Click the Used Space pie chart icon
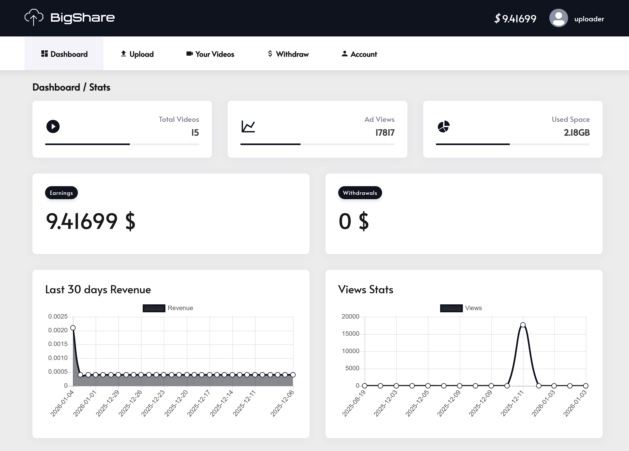The width and height of the screenshot is (629, 451). [x=444, y=127]
